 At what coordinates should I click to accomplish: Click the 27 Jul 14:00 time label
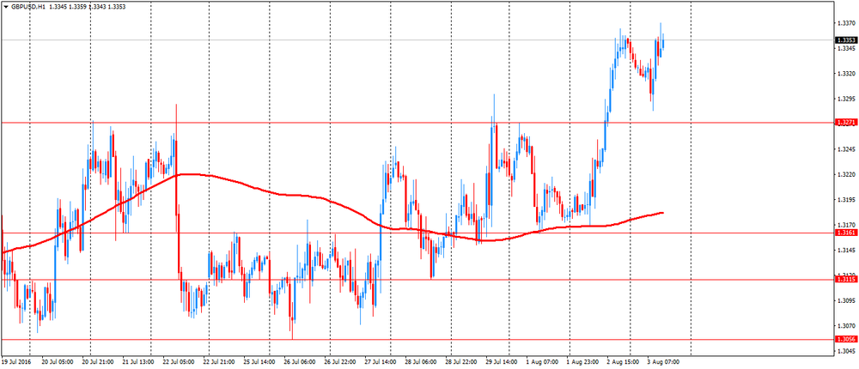click(x=381, y=362)
